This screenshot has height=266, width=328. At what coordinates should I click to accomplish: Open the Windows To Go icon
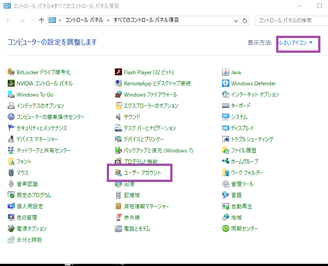point(11,95)
